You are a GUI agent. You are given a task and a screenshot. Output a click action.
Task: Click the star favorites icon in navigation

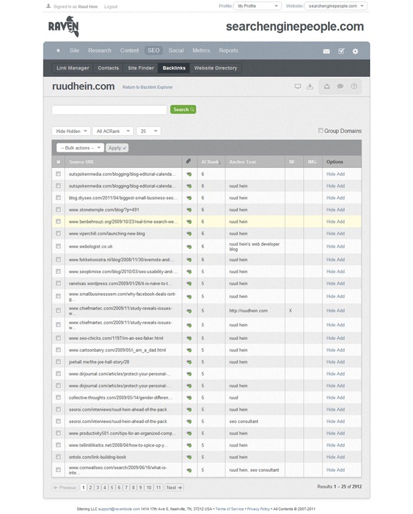click(x=58, y=50)
